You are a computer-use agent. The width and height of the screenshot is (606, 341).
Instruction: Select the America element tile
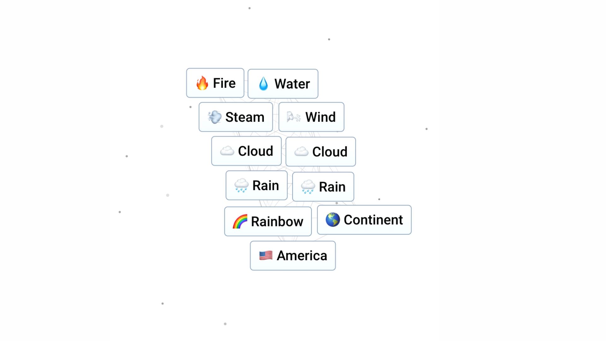(293, 255)
